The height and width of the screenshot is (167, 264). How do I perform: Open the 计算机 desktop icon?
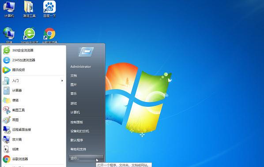tap(9, 9)
